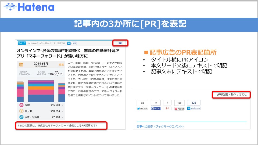Click bullet タイトル横にPRアイコン
Screen dimensions: 258x145
180,60
